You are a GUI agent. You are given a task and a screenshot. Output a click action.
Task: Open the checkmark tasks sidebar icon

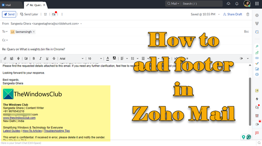[257, 63]
